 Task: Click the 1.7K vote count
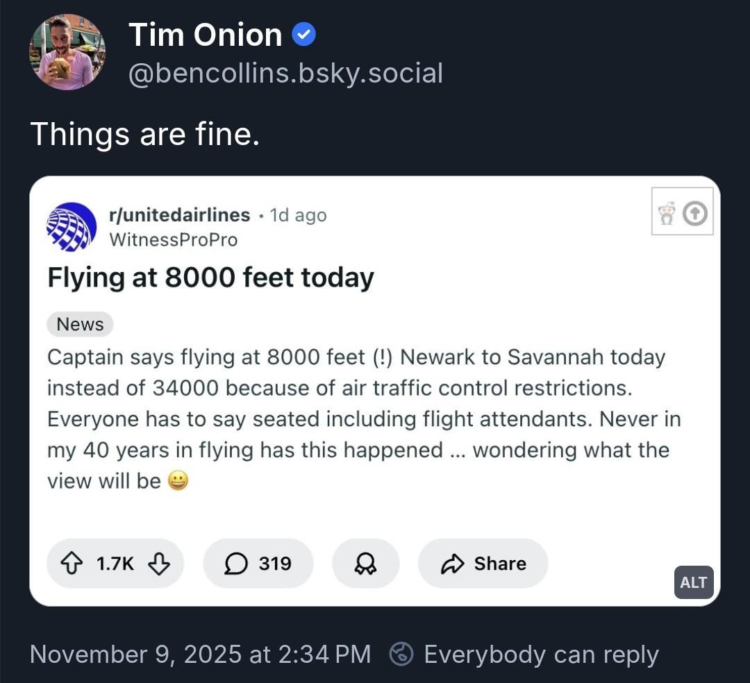(115, 564)
